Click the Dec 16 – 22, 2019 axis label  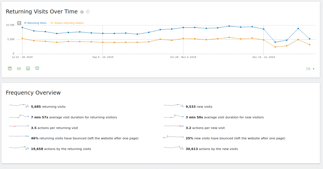point(263,57)
